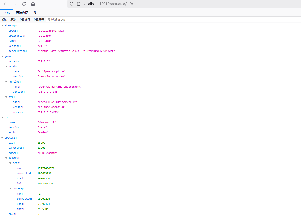Reload the page with refresh icon
This screenshot has width=301, height=217.
(24, 4)
